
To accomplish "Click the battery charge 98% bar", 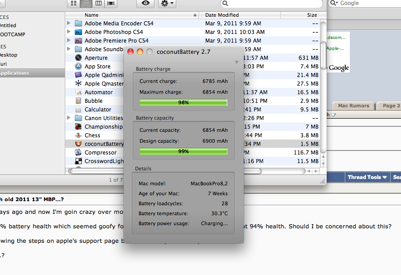I will (x=184, y=102).
